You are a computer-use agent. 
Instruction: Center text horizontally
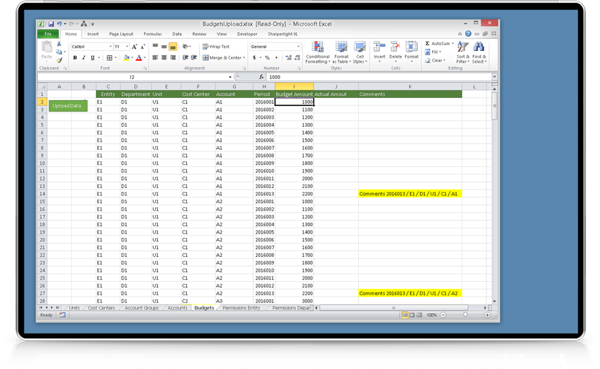tap(164, 58)
